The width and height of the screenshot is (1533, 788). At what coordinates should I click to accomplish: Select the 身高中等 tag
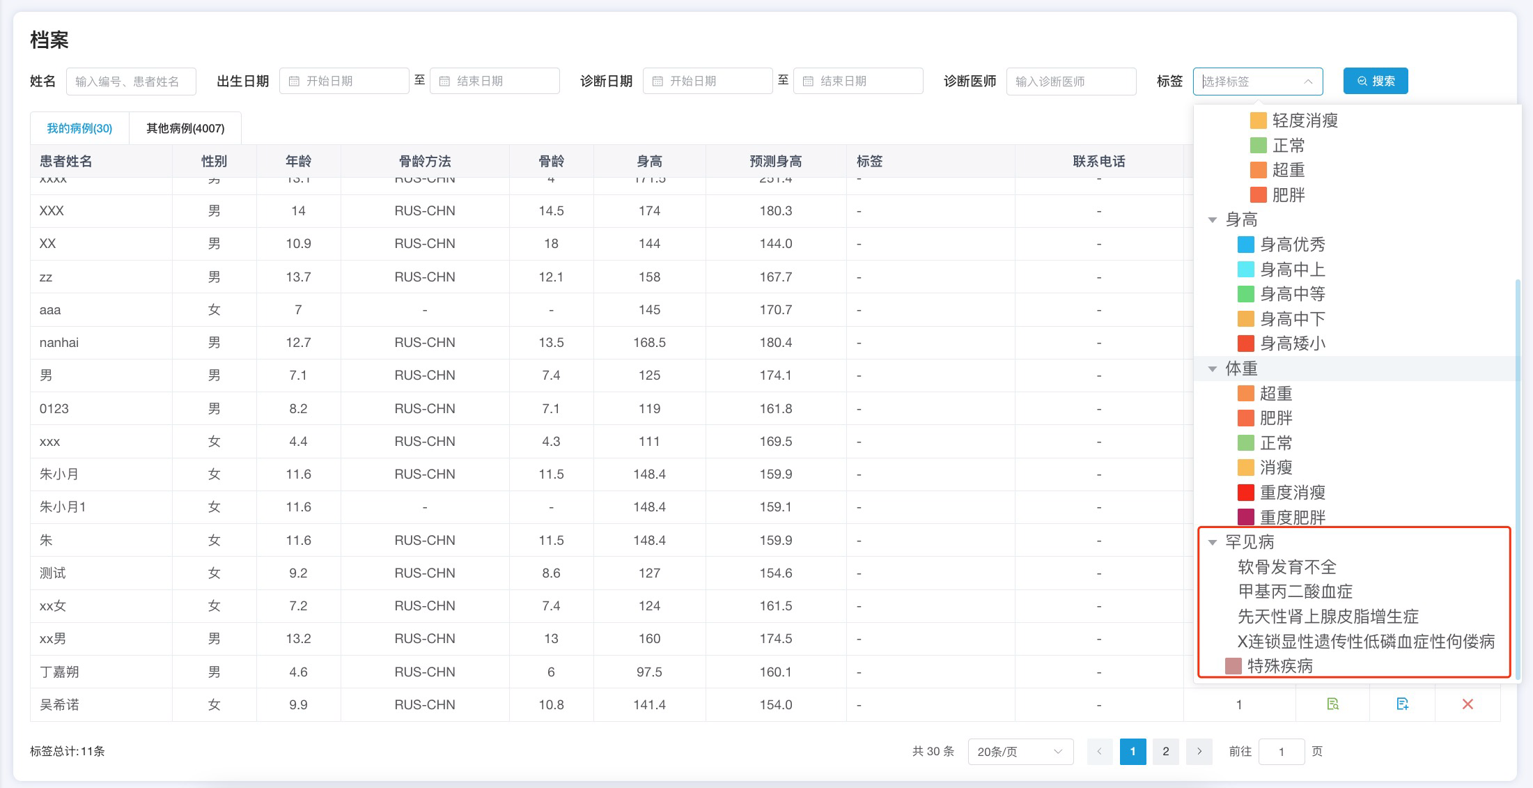1282,294
